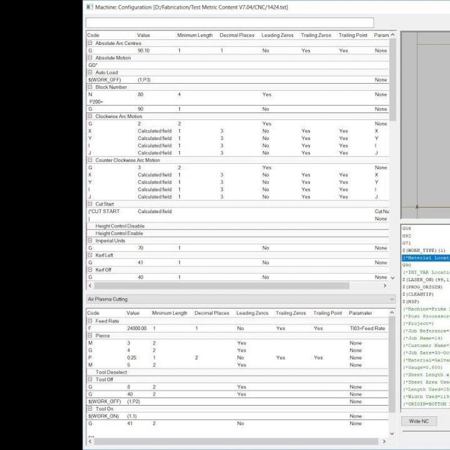This screenshot has height=450, width=450.
Task: Select the Height Control Disable row
Action: click(x=119, y=226)
